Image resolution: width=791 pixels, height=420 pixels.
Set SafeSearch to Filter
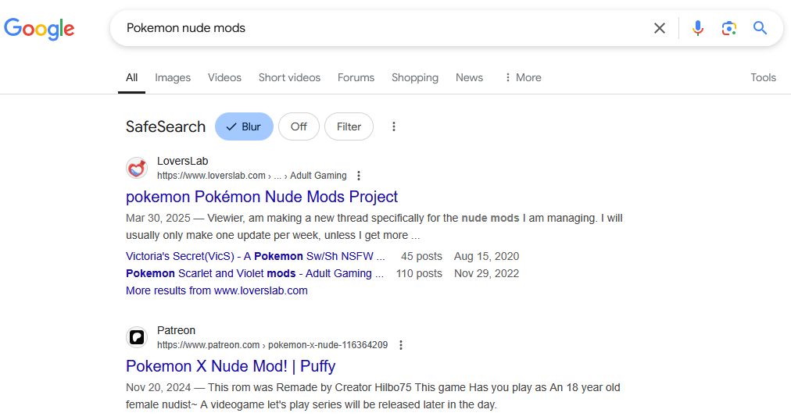pyautogui.click(x=349, y=126)
